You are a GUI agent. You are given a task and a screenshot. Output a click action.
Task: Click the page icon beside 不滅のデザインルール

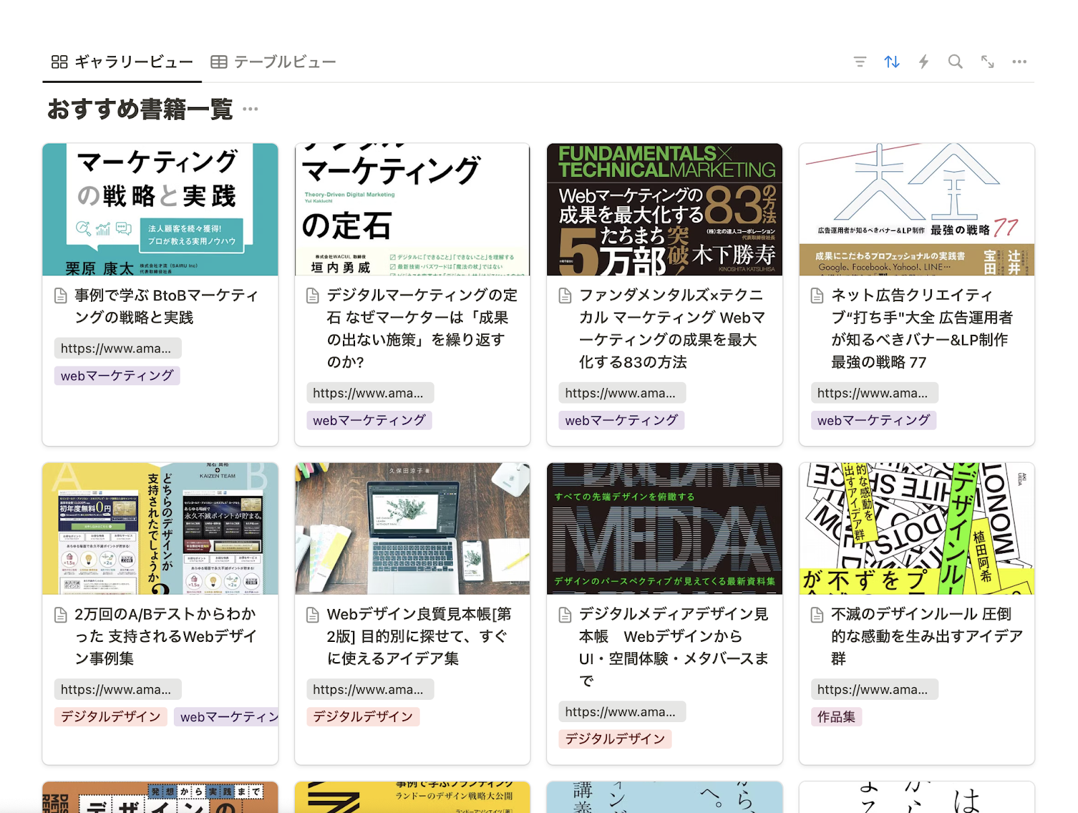(x=817, y=614)
